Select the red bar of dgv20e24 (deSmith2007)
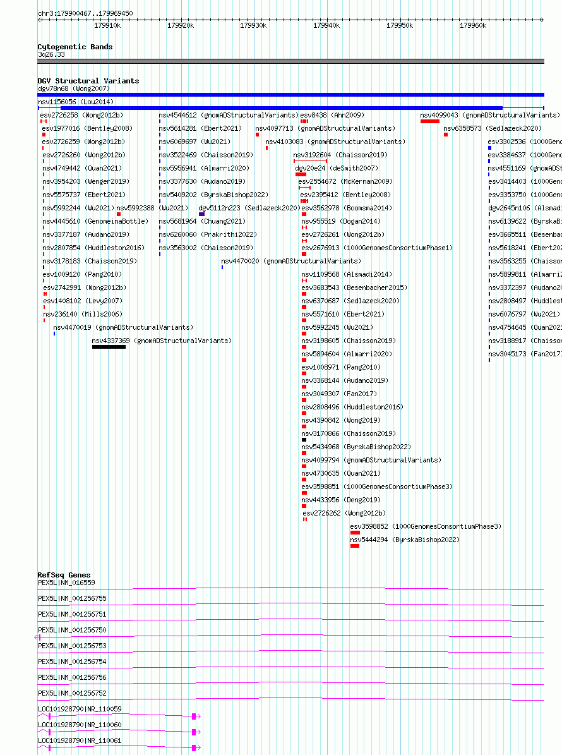The width and height of the screenshot is (562, 755). tap(301, 174)
